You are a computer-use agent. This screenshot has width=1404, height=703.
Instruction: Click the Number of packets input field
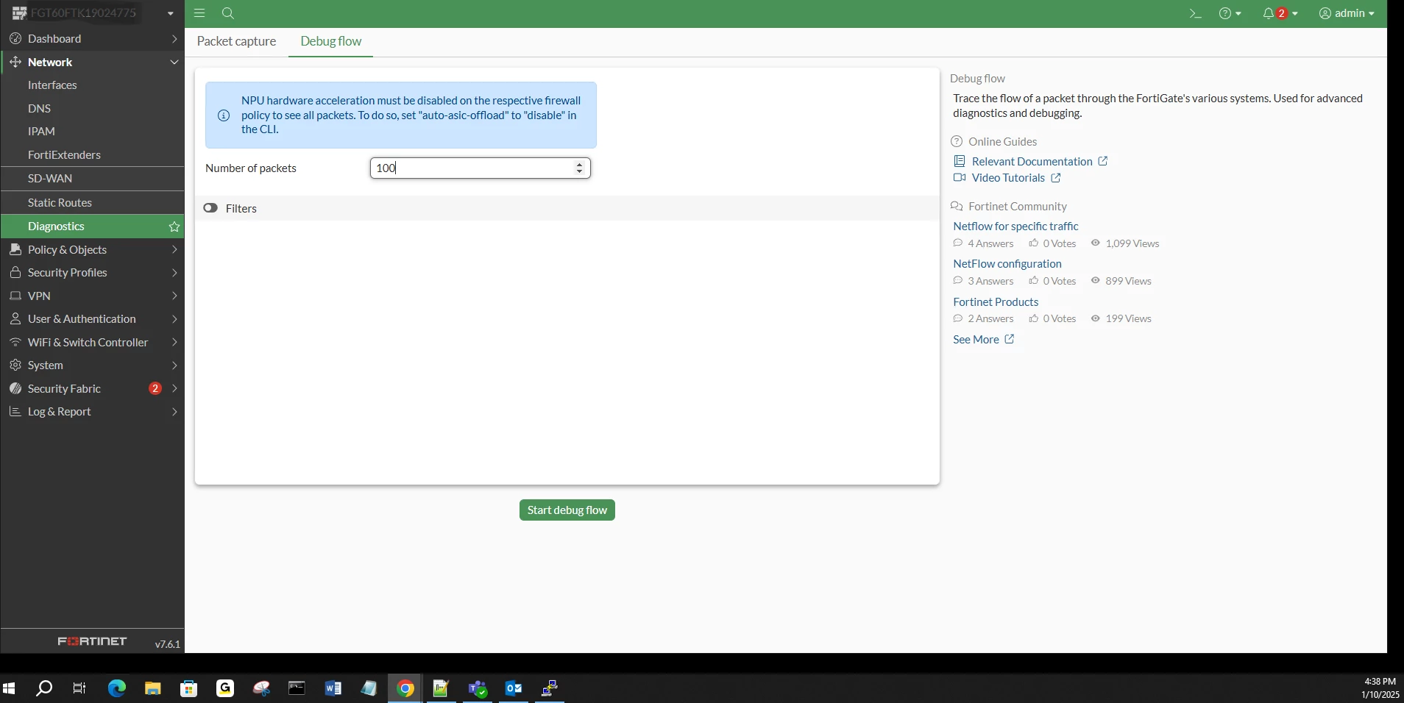[x=480, y=168]
